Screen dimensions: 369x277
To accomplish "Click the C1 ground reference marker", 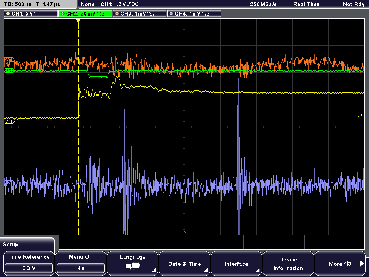I will [x=9, y=121].
